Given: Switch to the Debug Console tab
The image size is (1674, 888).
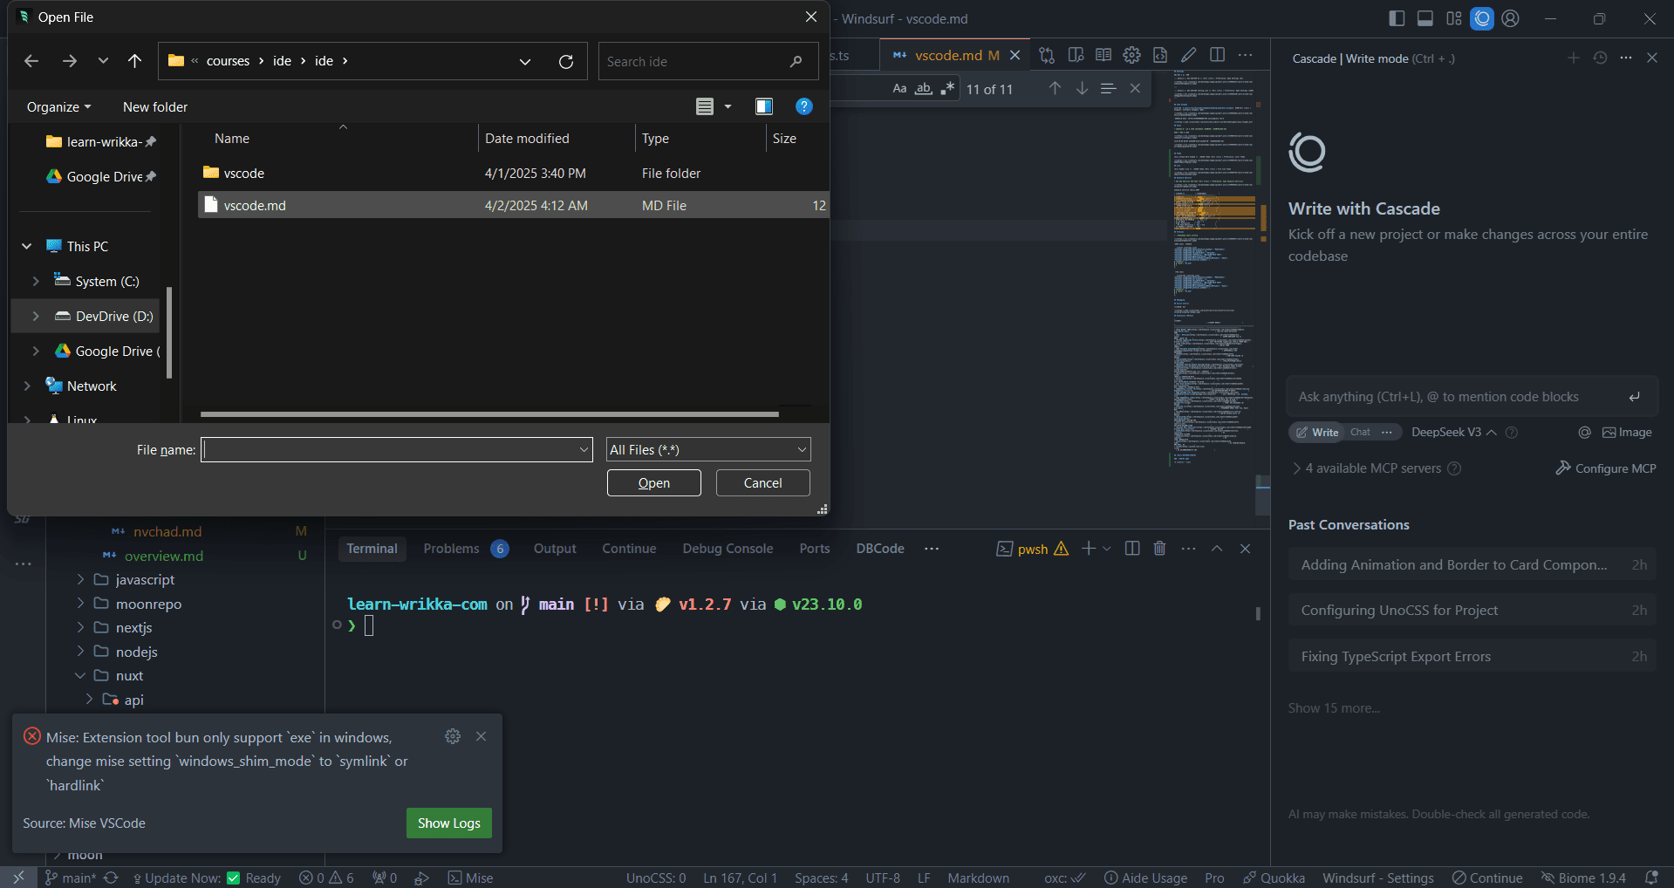Looking at the screenshot, I should (x=728, y=548).
